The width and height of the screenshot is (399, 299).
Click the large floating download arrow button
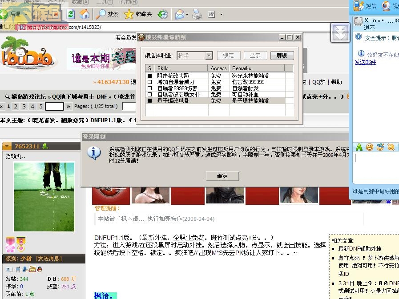(340, 33)
